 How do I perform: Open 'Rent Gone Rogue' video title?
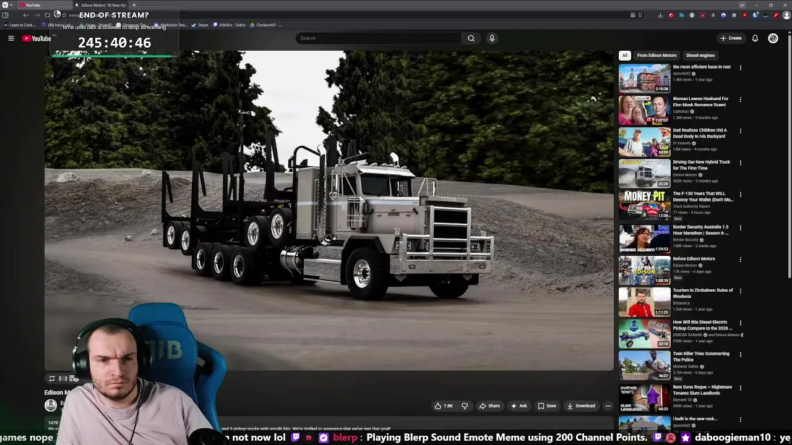tap(702, 390)
